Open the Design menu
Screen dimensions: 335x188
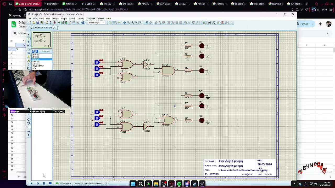click(55, 19)
